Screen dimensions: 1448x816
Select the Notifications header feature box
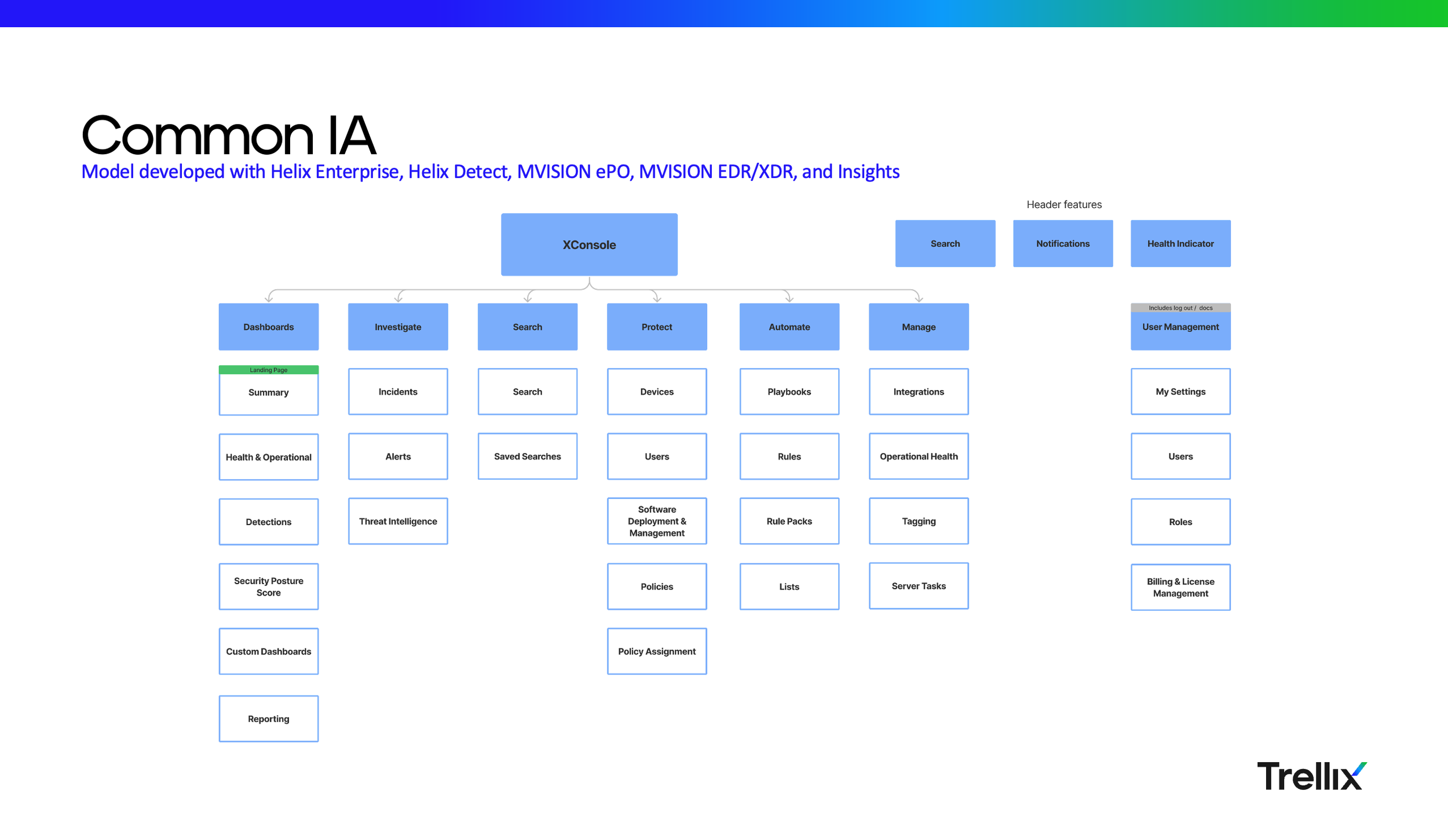click(1062, 243)
